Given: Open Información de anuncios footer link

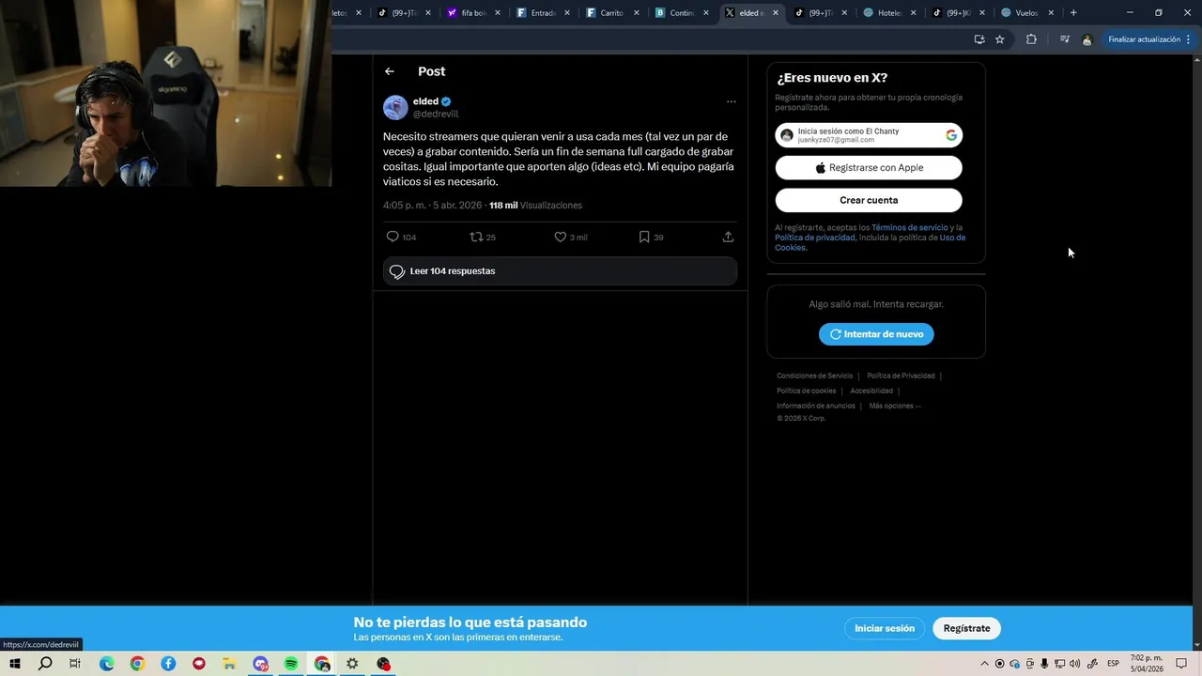Looking at the screenshot, I should tap(815, 406).
